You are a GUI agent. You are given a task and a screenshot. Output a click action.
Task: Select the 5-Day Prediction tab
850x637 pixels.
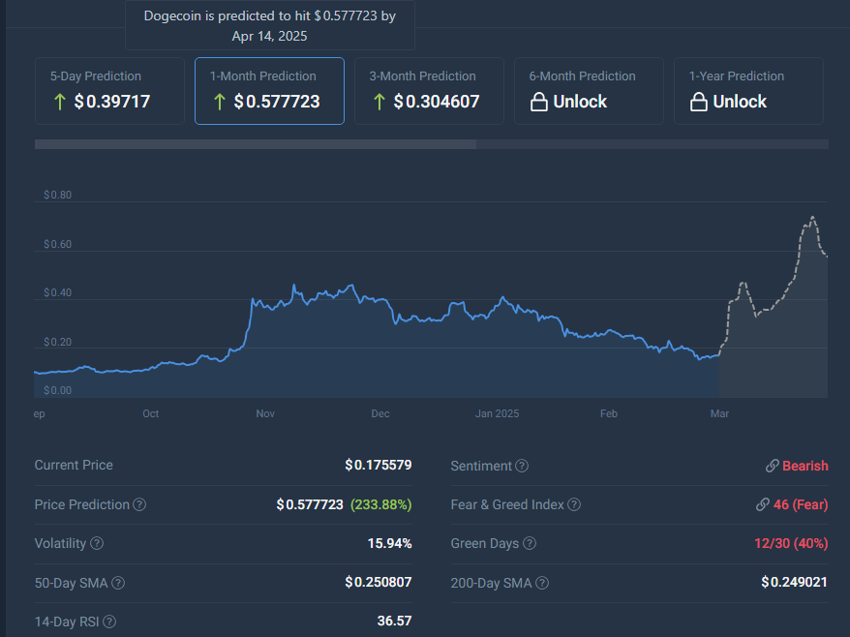coord(109,91)
